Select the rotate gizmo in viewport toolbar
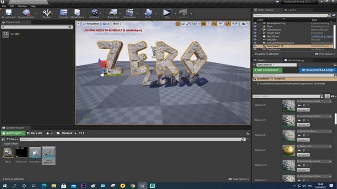The image size is (337, 189). (183, 24)
